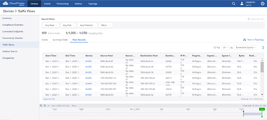Select Traffic Flows in the sidebar

click(x=19, y=45)
